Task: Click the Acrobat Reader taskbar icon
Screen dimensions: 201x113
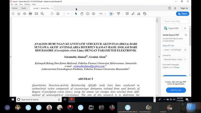Action: (72, 100)
